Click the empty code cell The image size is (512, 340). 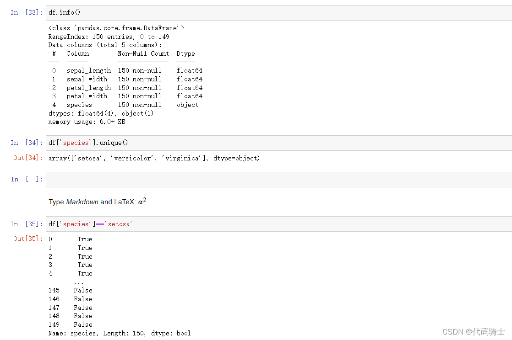pos(279,179)
